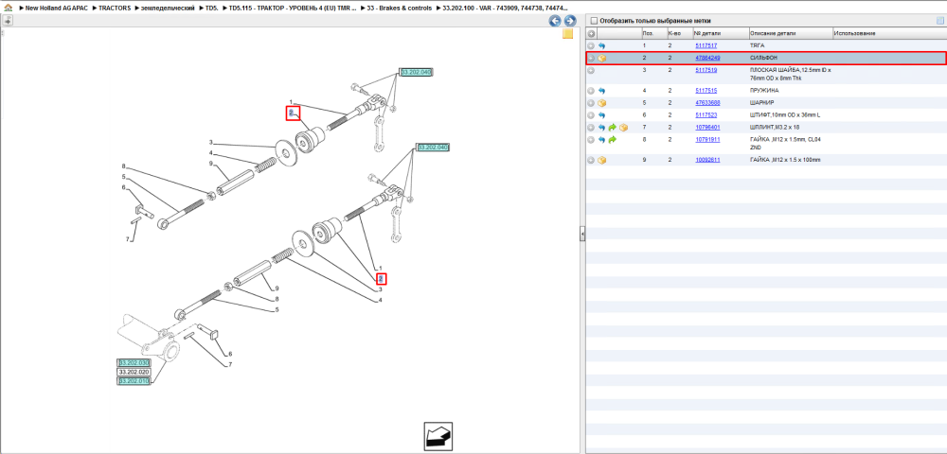Toggle the plus mark for ШАРНИР row
The width and height of the screenshot is (947, 454).
tap(591, 103)
